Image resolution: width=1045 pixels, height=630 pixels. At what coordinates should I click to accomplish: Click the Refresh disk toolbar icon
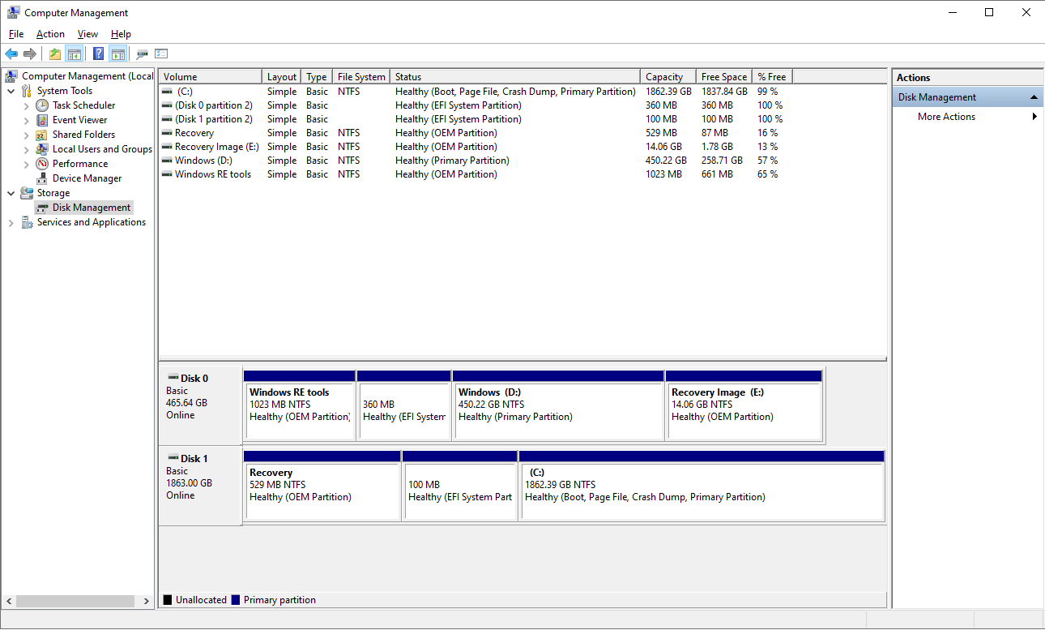(143, 54)
